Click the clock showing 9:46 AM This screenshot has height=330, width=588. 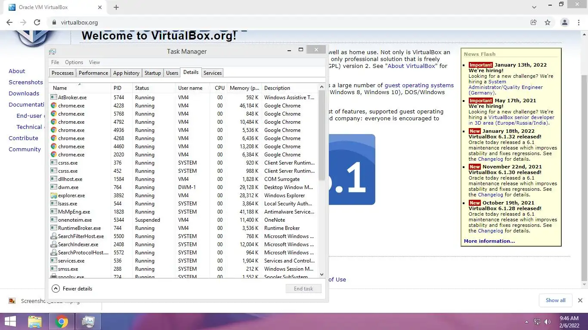click(569, 318)
